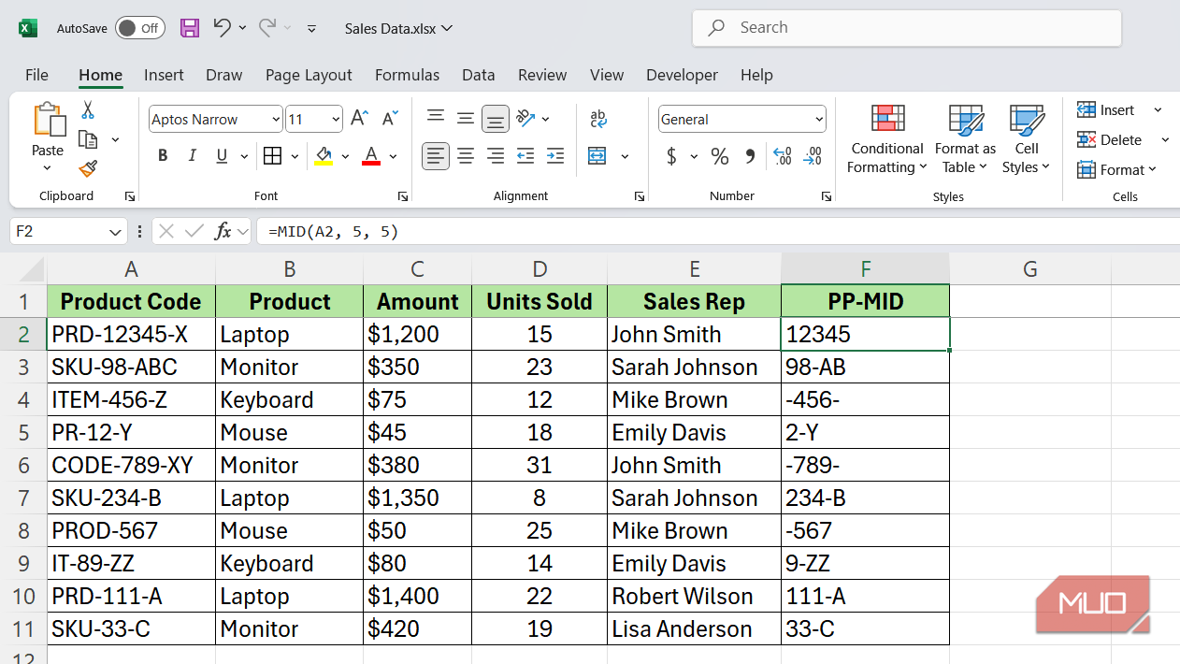Click Format as Table button
The image size is (1180, 664).
(965, 139)
